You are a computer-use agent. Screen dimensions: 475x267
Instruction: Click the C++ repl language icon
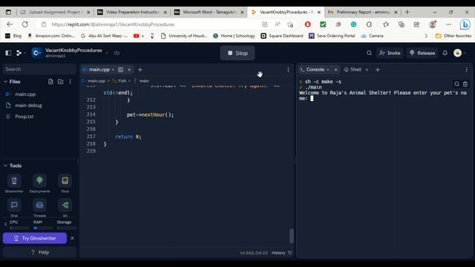coord(36,53)
